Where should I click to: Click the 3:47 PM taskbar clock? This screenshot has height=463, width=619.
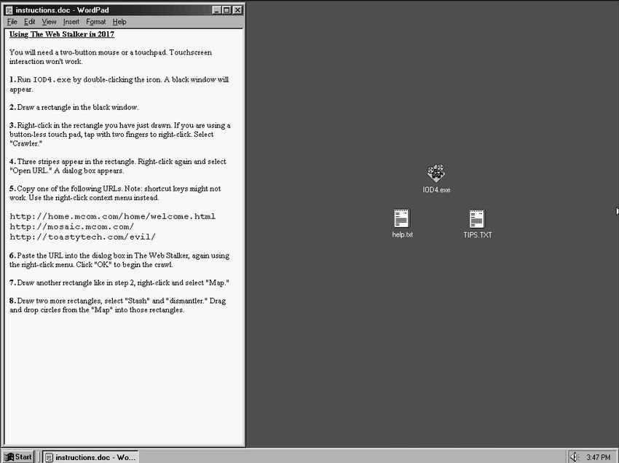[598, 457]
